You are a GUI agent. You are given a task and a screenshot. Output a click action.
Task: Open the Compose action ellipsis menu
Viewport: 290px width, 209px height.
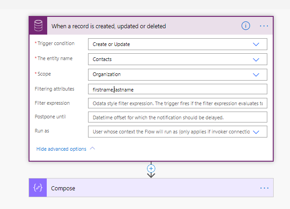264,188
